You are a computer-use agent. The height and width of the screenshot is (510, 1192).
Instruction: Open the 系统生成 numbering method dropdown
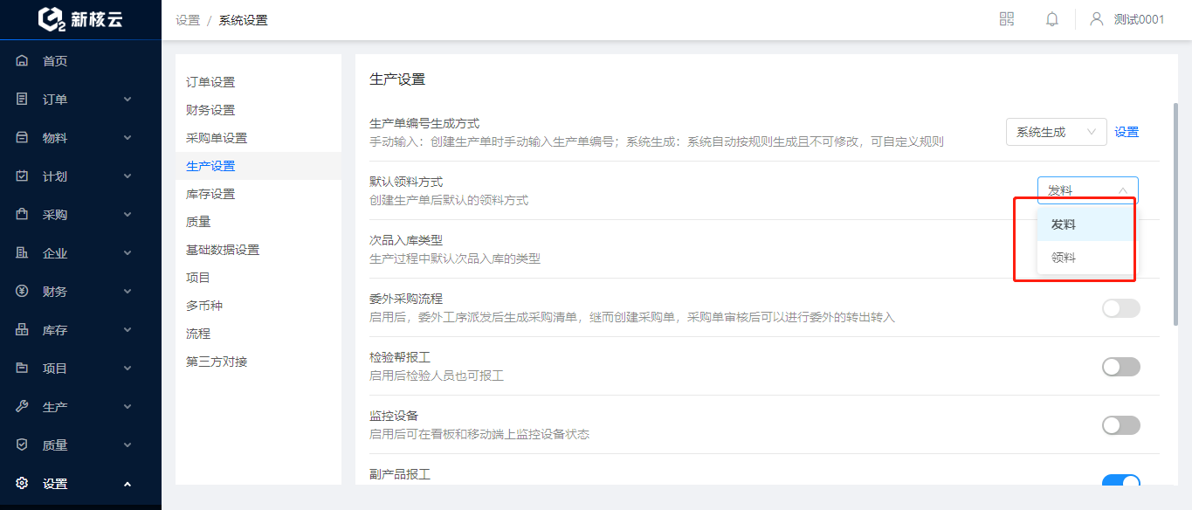click(x=1057, y=132)
